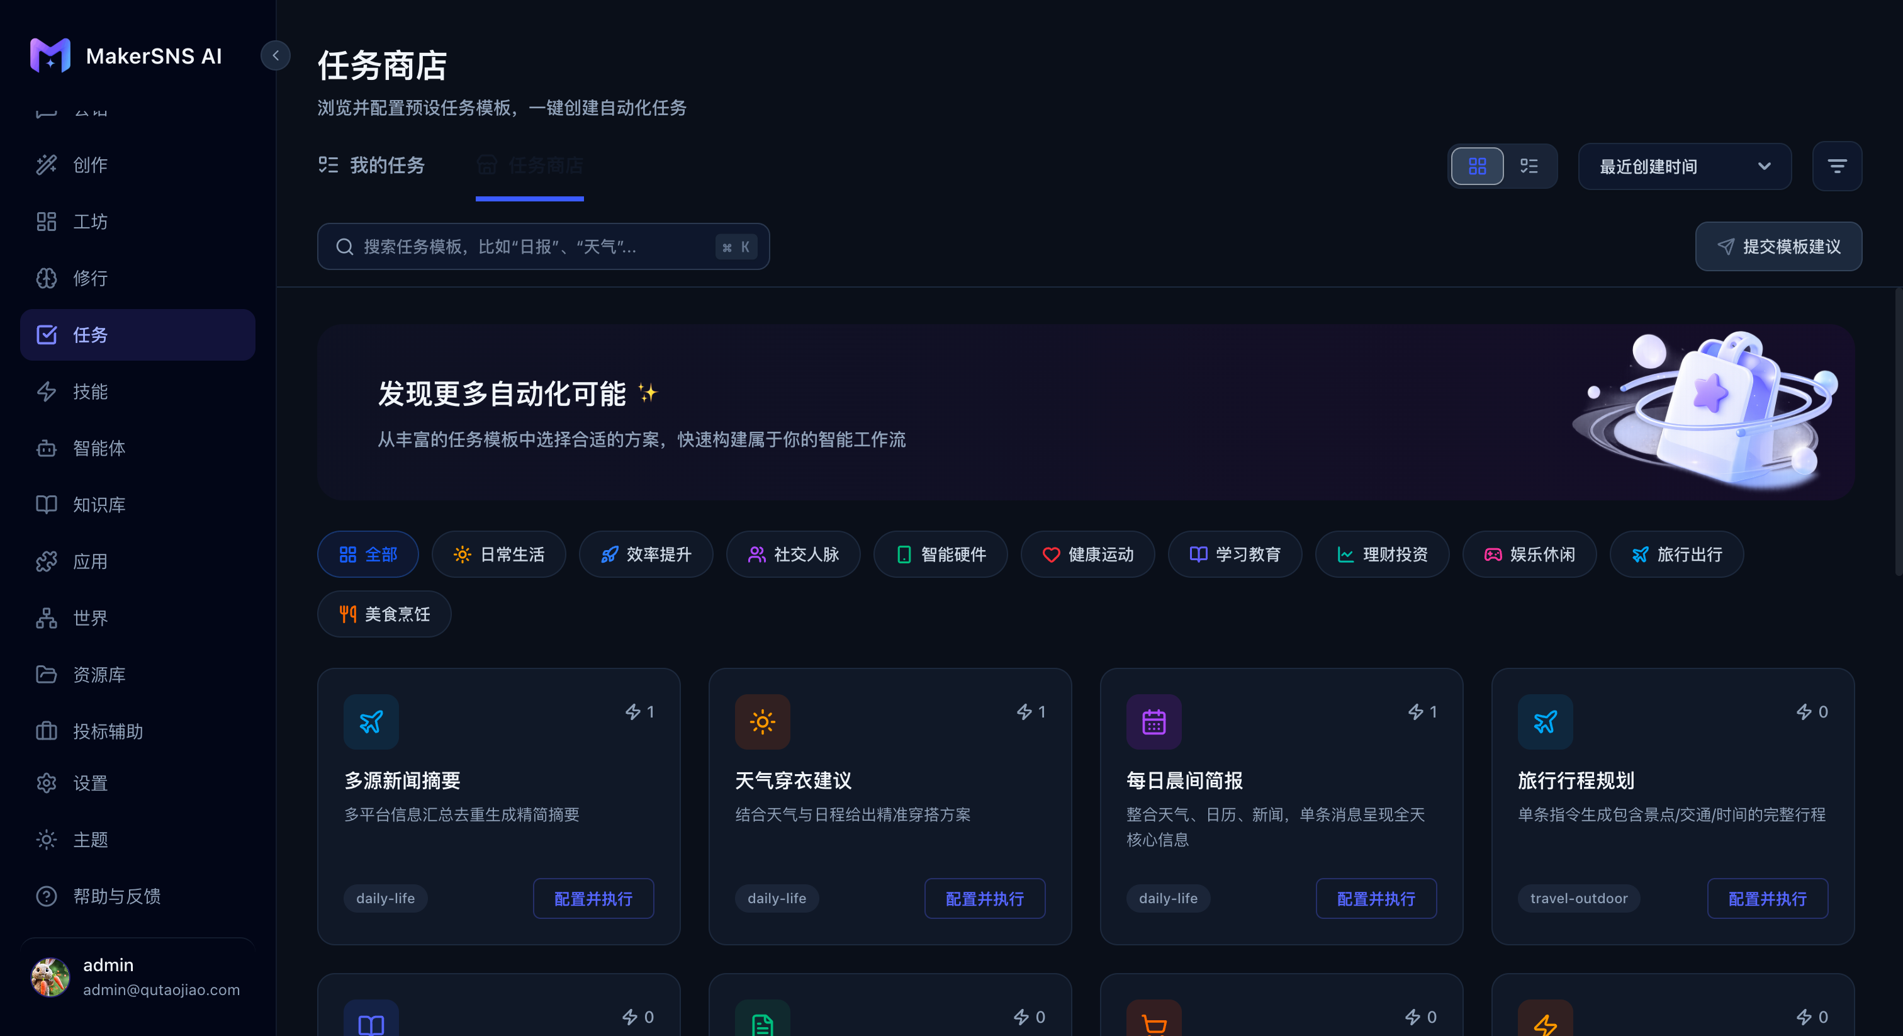
Task: Open 技能 in the sidebar
Action: [x=137, y=391]
